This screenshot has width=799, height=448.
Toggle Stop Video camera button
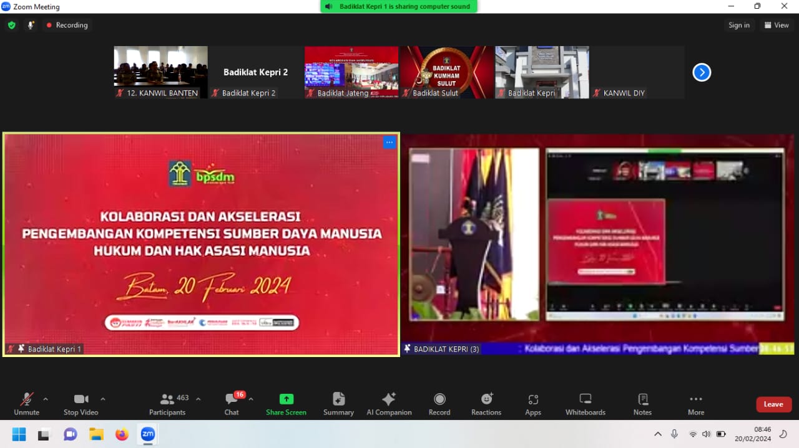coord(81,403)
